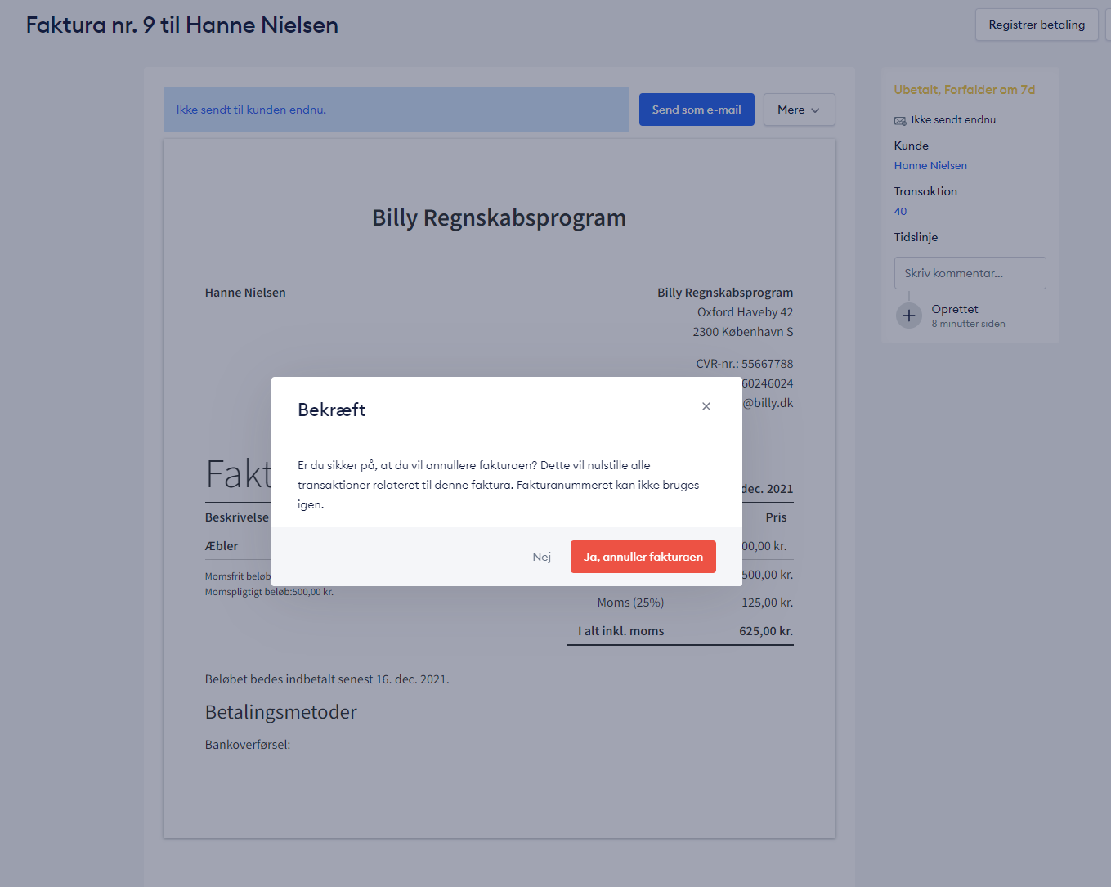Click the 'Bekræft' dialog title
Viewport: 1111px width, 887px height.
331,410
